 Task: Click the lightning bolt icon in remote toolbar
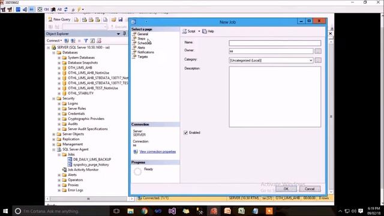[x=79, y=10]
